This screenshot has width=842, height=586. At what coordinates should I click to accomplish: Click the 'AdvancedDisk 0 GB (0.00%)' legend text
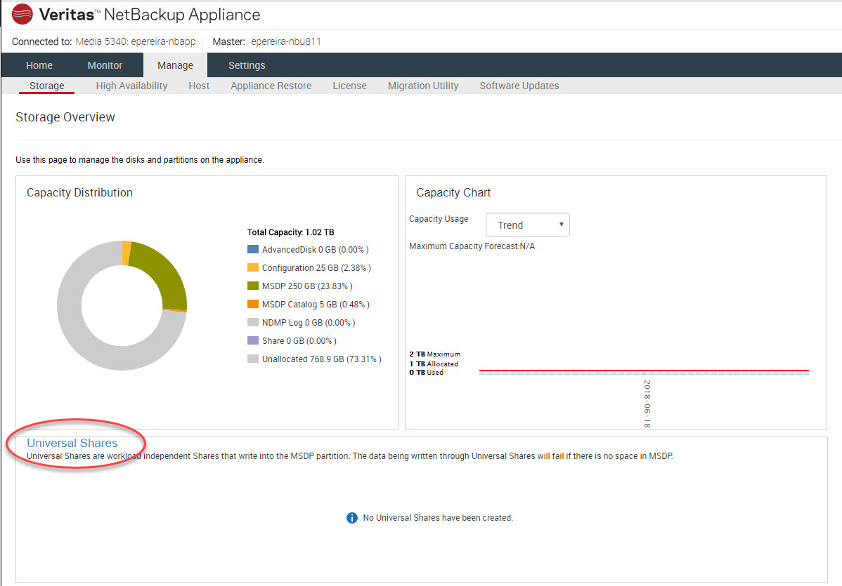coord(315,250)
